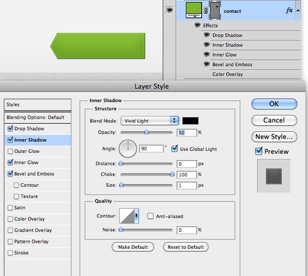Enable the Color Overlay checkbox in styles list
The height and width of the screenshot is (276, 308).
click(10, 219)
